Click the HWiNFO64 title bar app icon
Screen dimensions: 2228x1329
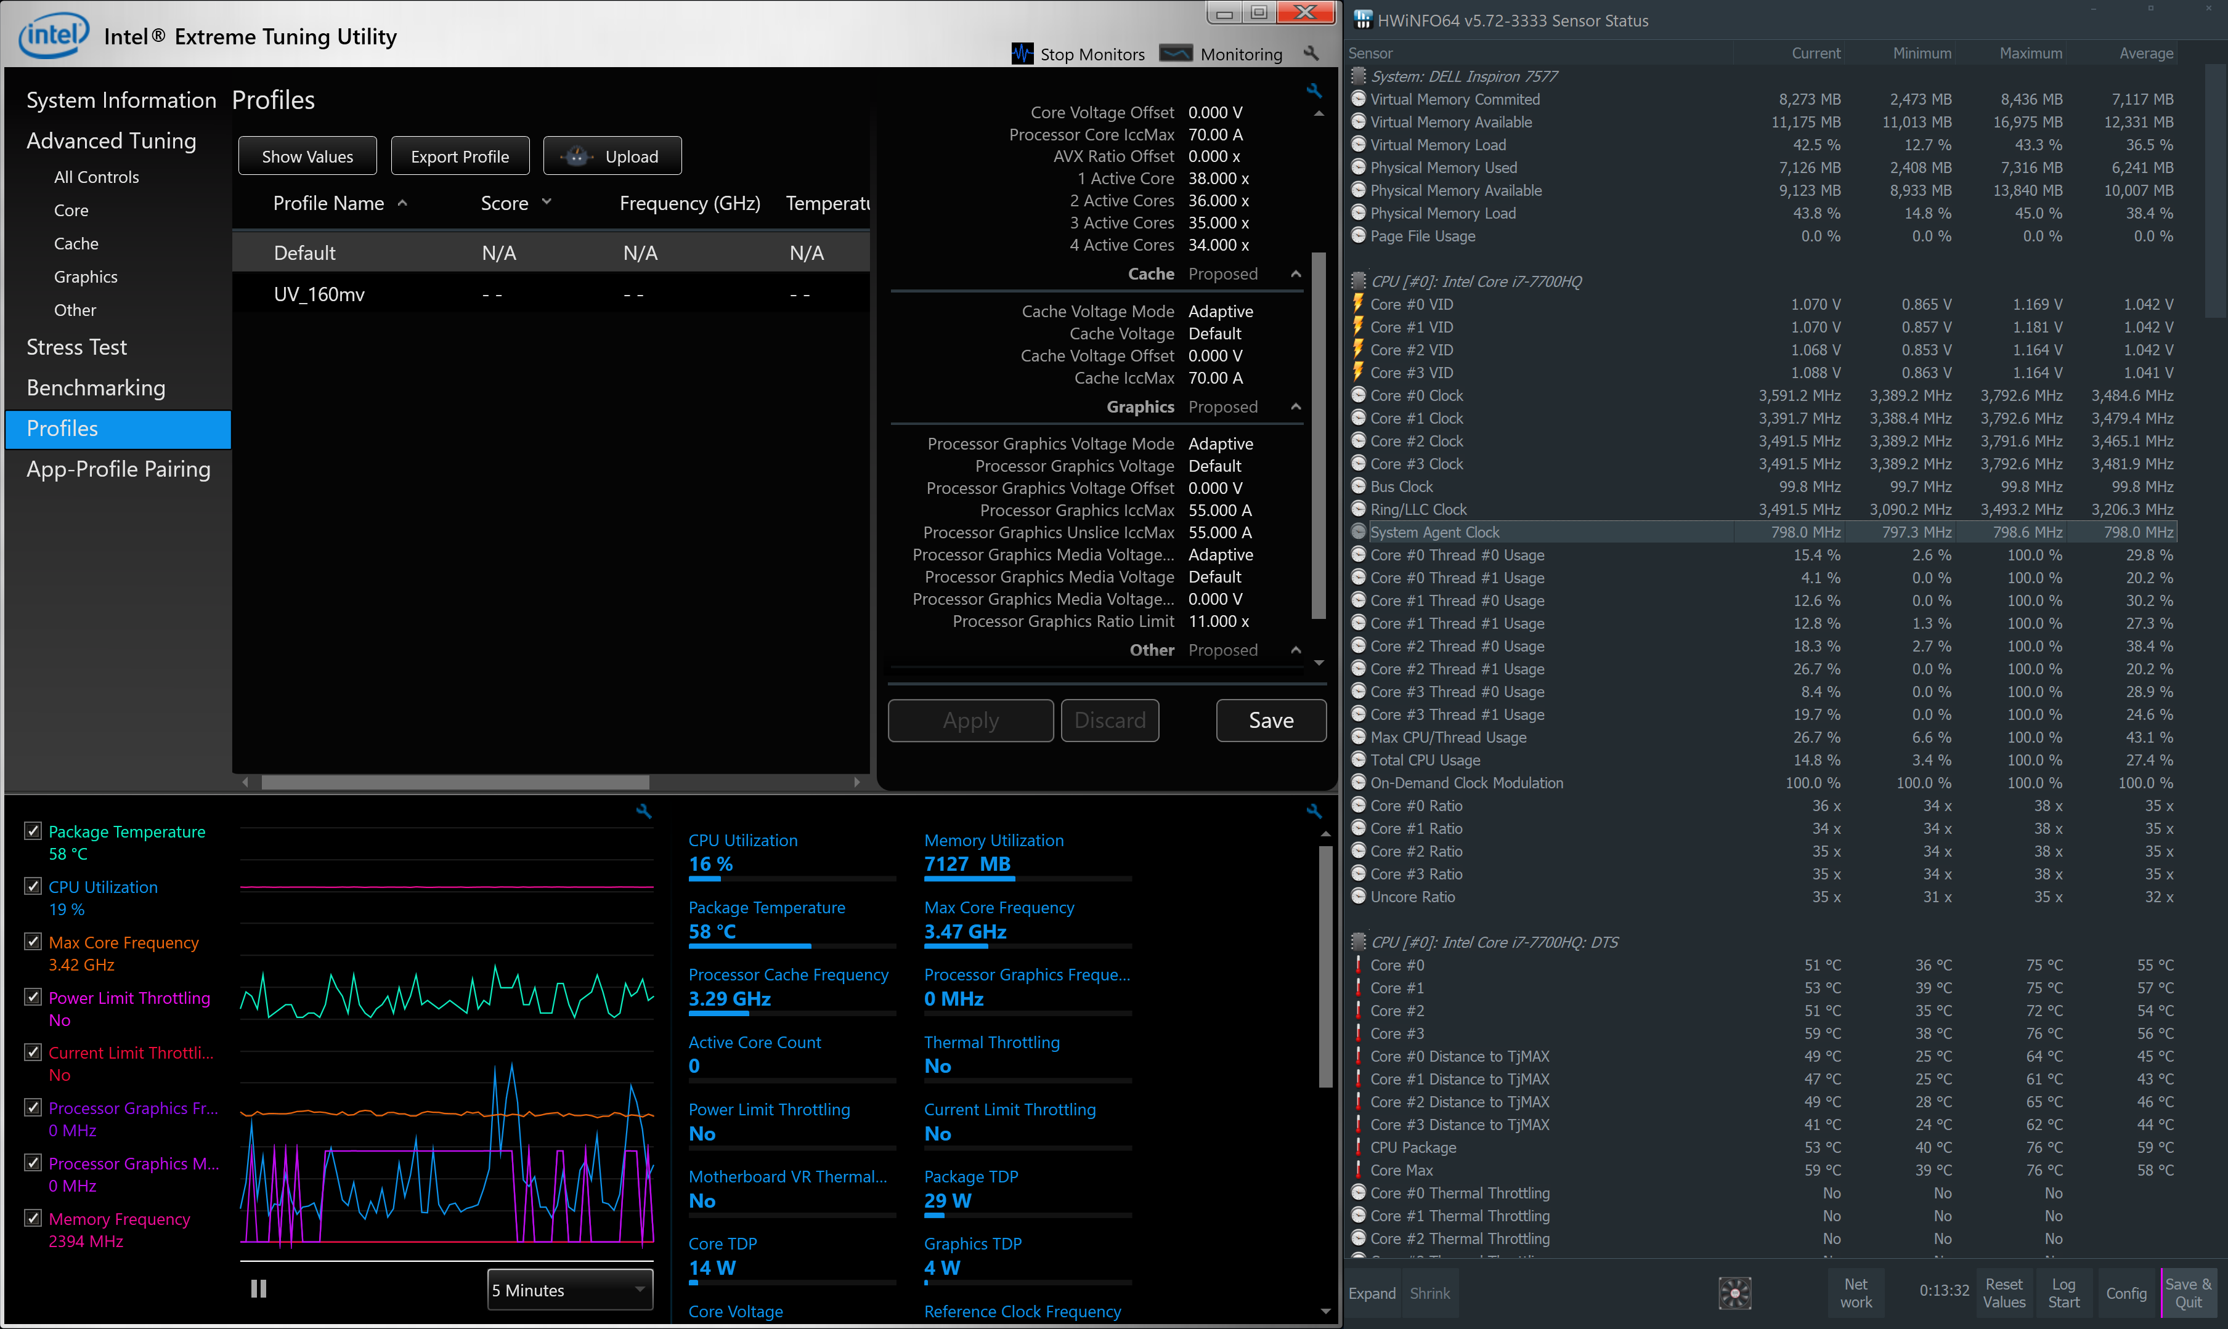click(x=1362, y=20)
